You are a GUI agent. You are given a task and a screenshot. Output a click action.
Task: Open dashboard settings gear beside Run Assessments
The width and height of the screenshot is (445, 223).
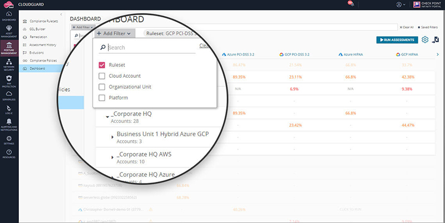pos(425,39)
